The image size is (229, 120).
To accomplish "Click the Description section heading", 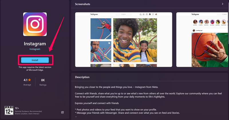I will (x=82, y=77).
